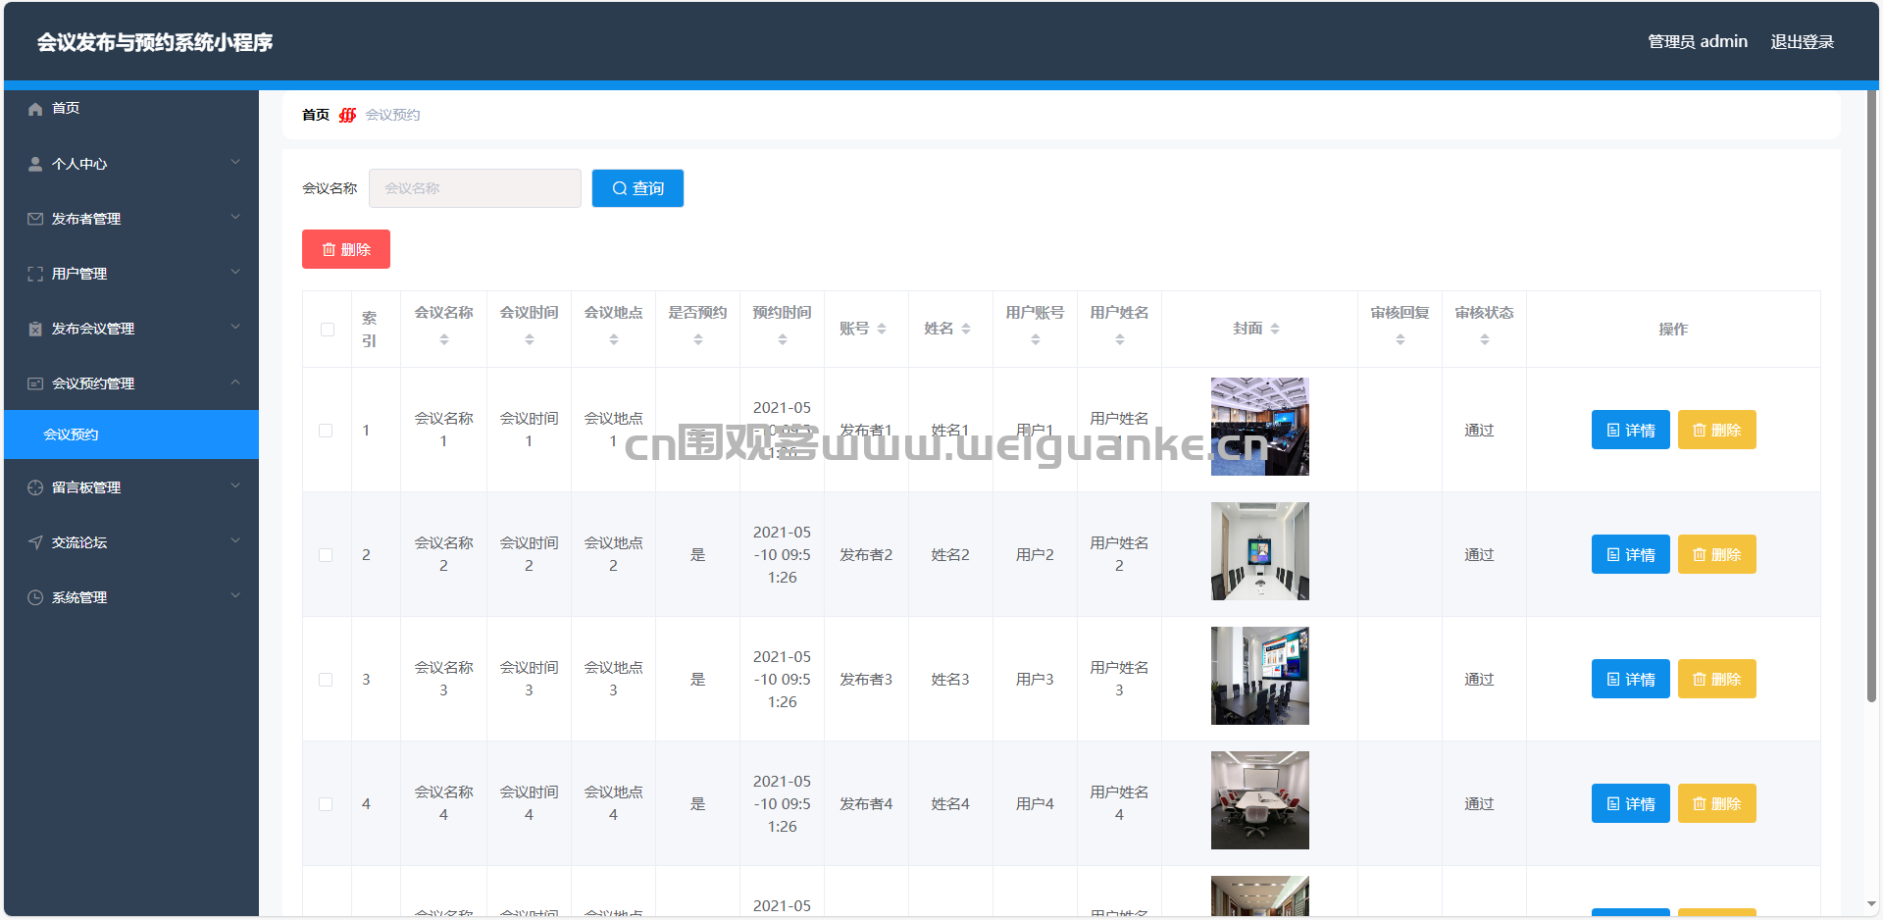The height and width of the screenshot is (920, 1883).
Task: Select the 会议预约 submenu item
Action: 131,434
